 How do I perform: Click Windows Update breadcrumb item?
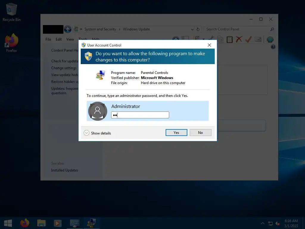[136, 29]
